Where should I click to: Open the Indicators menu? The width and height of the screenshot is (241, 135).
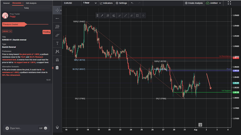pos(106,3)
